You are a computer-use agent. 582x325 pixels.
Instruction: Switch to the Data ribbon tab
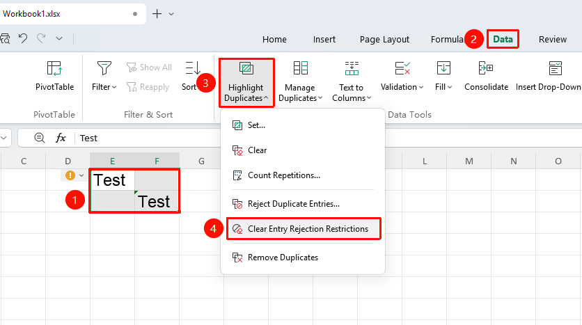tap(503, 39)
